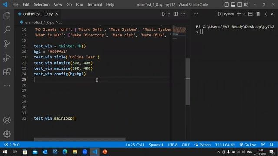Close the onlineTest_1_0.py tab
The image size is (278, 156).
tap(56, 14)
